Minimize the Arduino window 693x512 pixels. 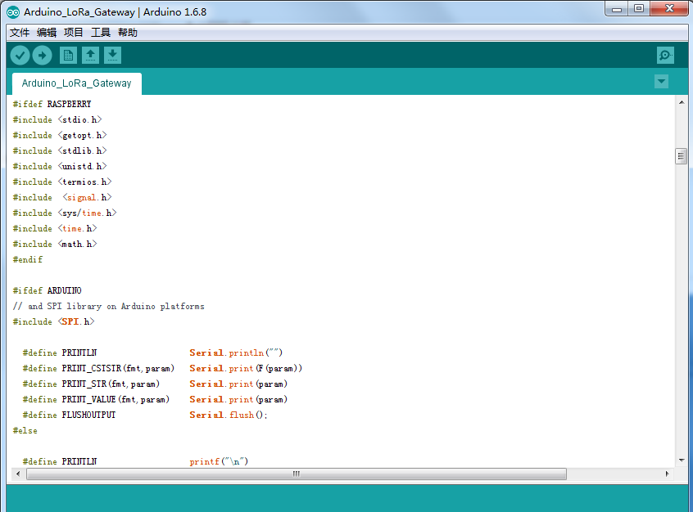tap(617, 9)
